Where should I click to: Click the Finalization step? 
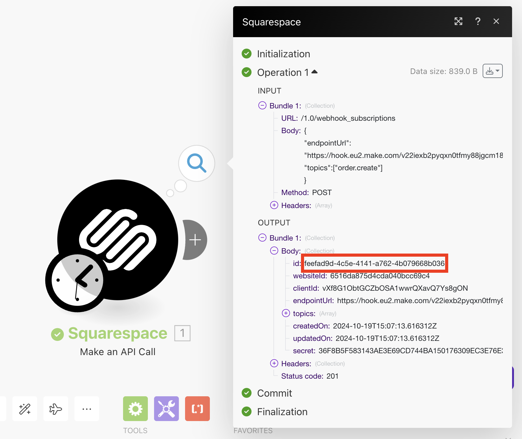tap(282, 412)
